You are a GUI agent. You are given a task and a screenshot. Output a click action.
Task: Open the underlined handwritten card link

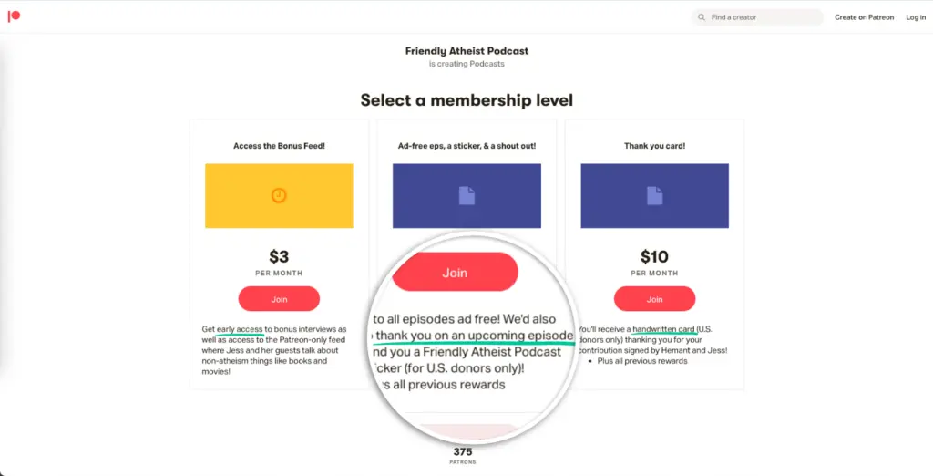pyautogui.click(x=665, y=329)
